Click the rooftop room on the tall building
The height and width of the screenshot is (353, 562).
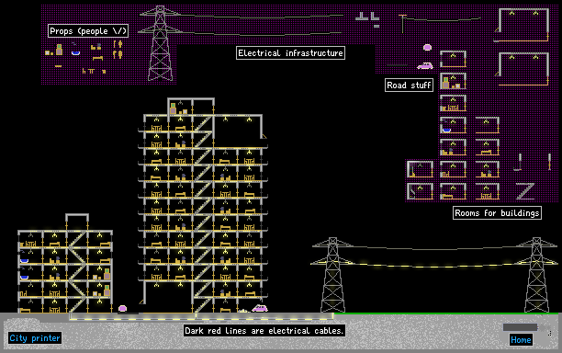(x=191, y=107)
